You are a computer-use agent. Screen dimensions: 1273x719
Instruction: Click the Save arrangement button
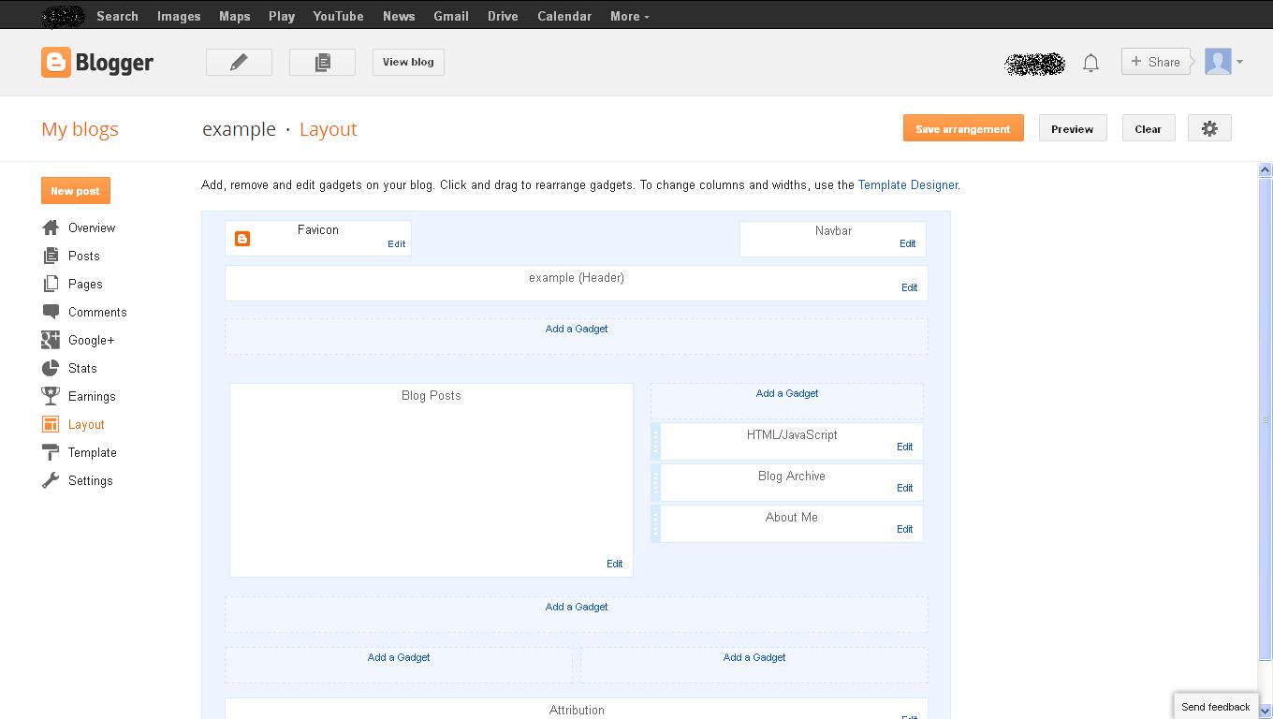tap(963, 128)
